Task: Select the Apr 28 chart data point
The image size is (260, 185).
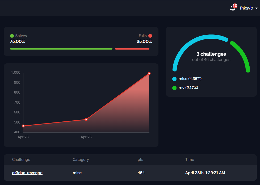Action: coord(23,126)
